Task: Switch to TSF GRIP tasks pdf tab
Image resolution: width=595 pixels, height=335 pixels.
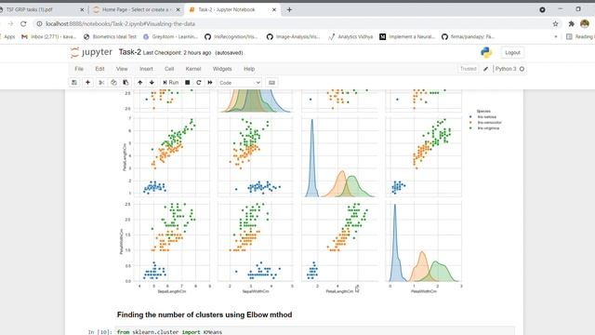Action: point(41,9)
